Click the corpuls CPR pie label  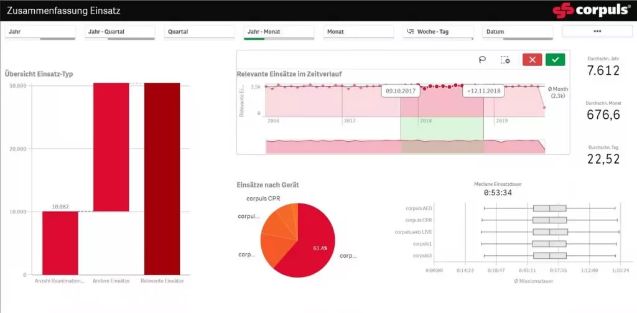coord(263,199)
